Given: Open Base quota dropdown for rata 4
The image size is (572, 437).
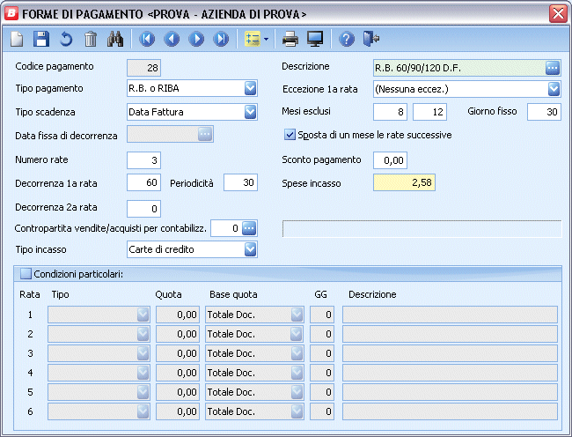Looking at the screenshot, I should coord(297,373).
